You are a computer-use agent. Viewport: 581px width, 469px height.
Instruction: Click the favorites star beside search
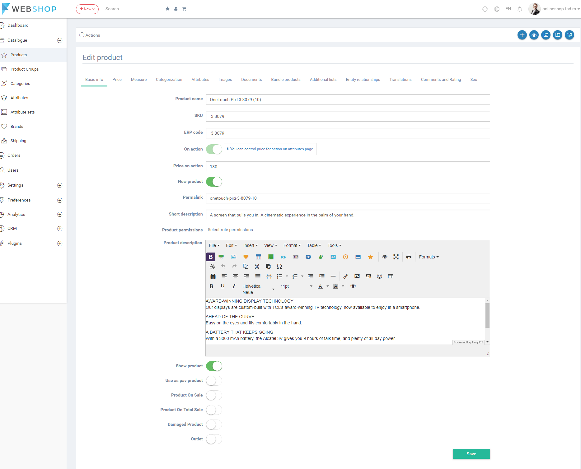pos(167,9)
